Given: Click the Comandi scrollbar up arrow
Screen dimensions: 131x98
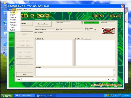Looking at the screenshot, I should (x=114, y=70).
